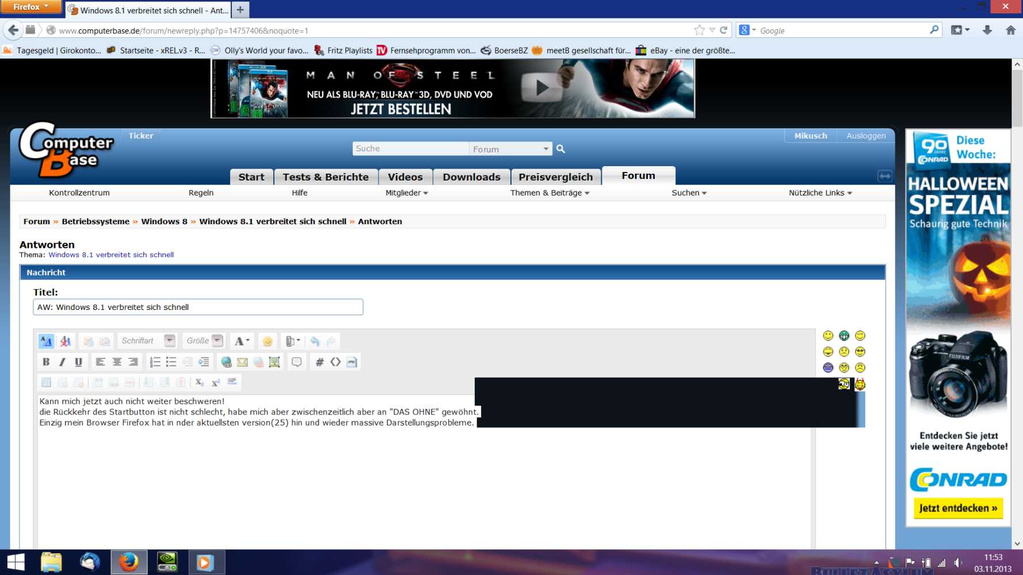Viewport: 1023px width, 575px height.
Task: Open Kontrollzentrum in the sub menu
Action: click(x=79, y=193)
